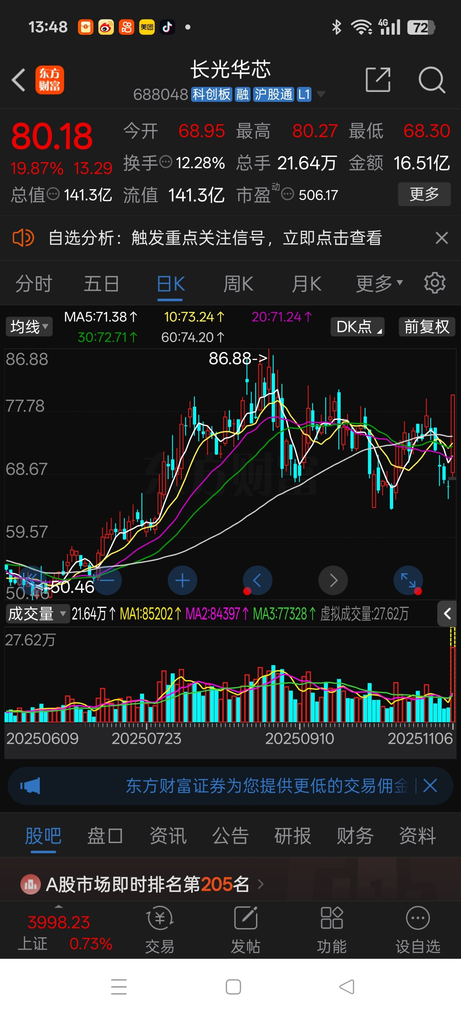Tap the Android home button
Image resolution: width=461 pixels, height=1015 pixels.
(x=233, y=987)
